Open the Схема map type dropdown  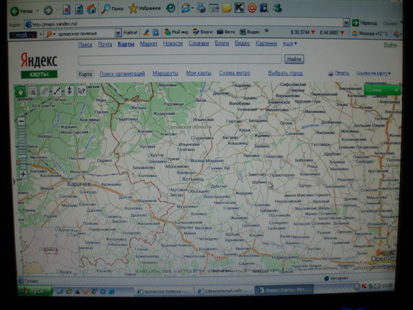pos(383,90)
